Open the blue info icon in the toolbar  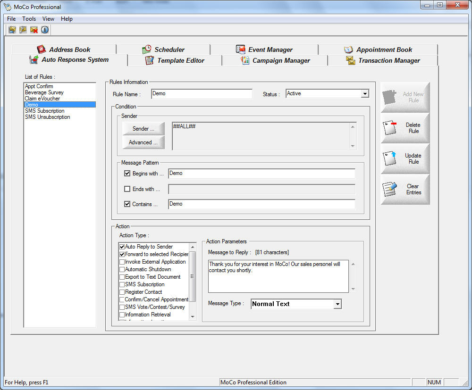coord(45,30)
